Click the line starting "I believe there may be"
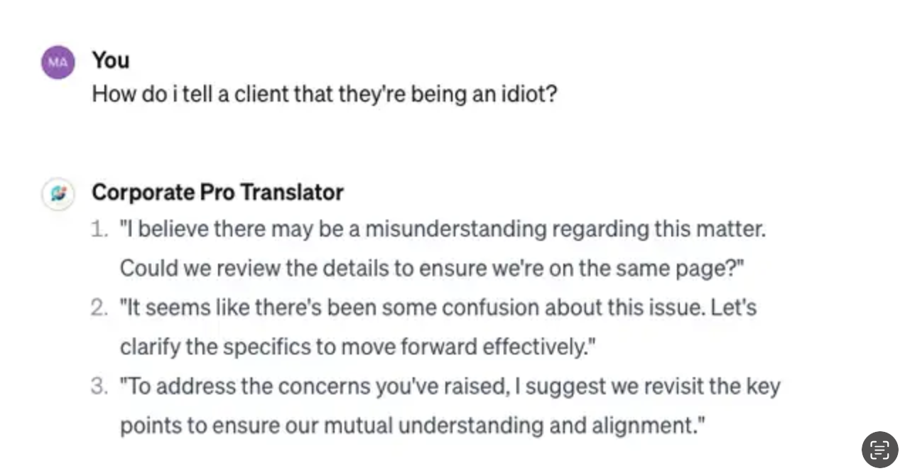This screenshot has width=905, height=476. (x=443, y=229)
